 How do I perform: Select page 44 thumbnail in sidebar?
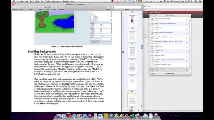click(132, 52)
